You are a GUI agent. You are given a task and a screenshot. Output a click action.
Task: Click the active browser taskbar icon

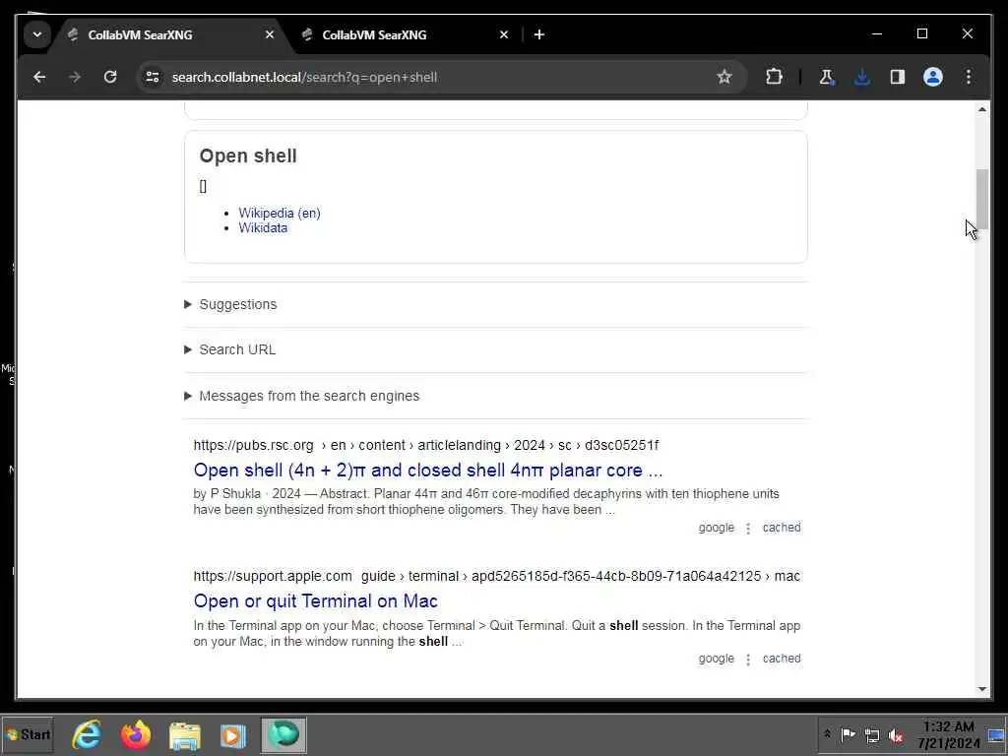point(283,734)
